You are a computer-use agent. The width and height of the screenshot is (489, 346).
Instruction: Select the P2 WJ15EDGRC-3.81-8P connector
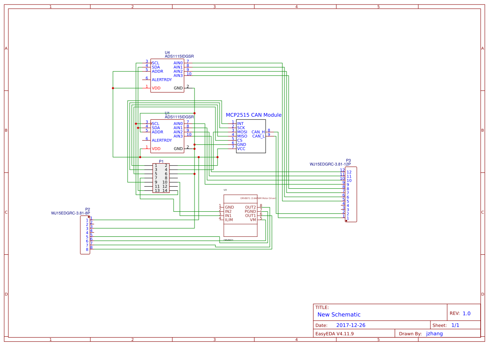coord(85,234)
